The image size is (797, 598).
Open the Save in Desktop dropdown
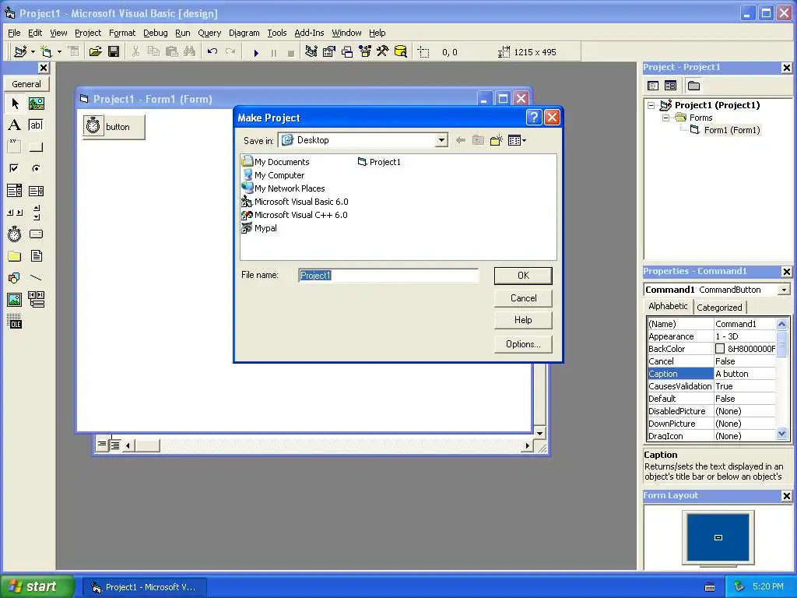(x=441, y=140)
